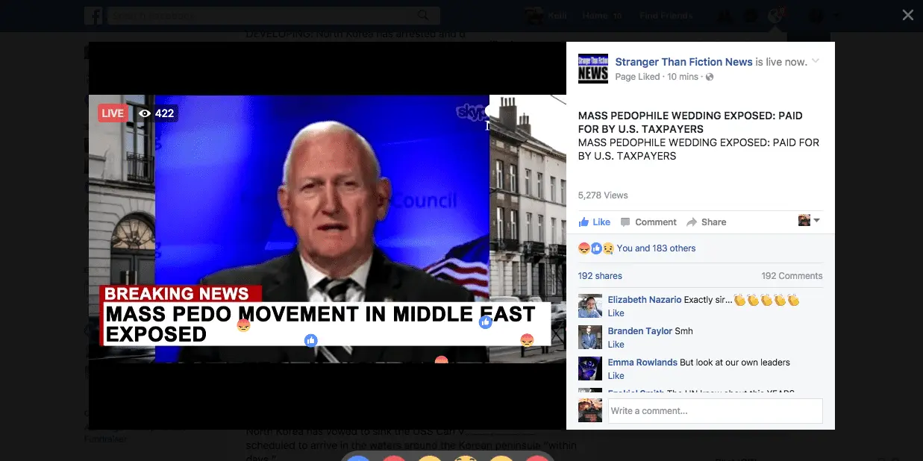Open the Stranger Than Fiction News page link

(x=683, y=62)
